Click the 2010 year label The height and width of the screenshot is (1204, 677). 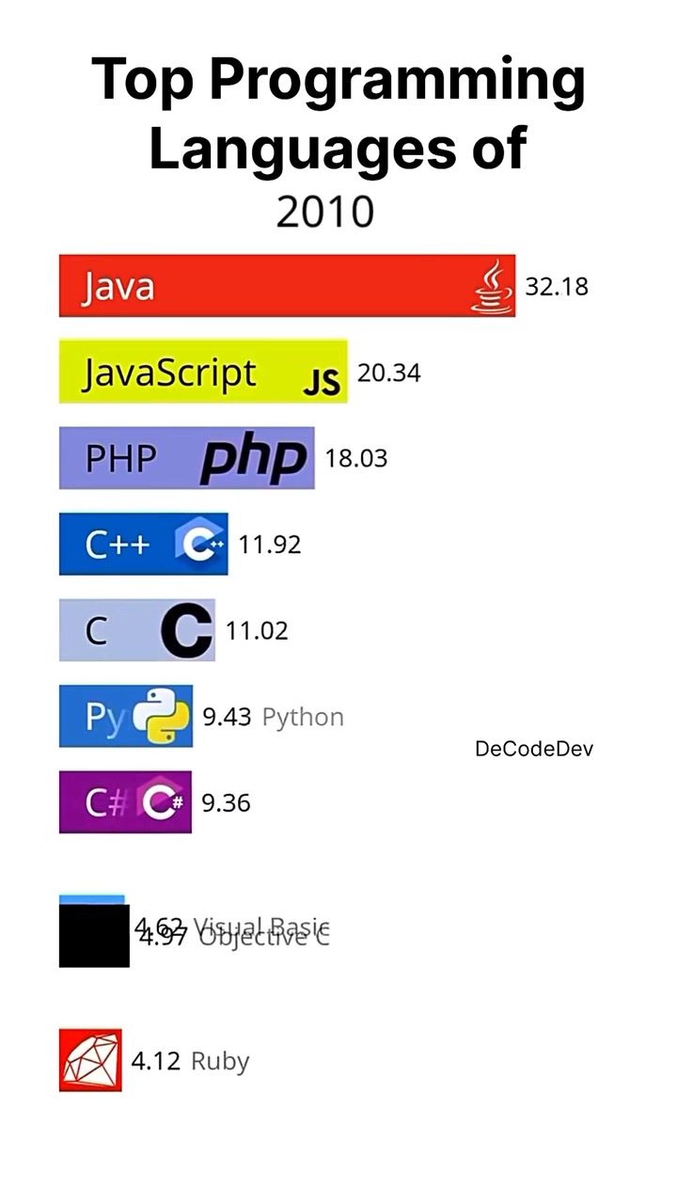pyautogui.click(x=325, y=213)
